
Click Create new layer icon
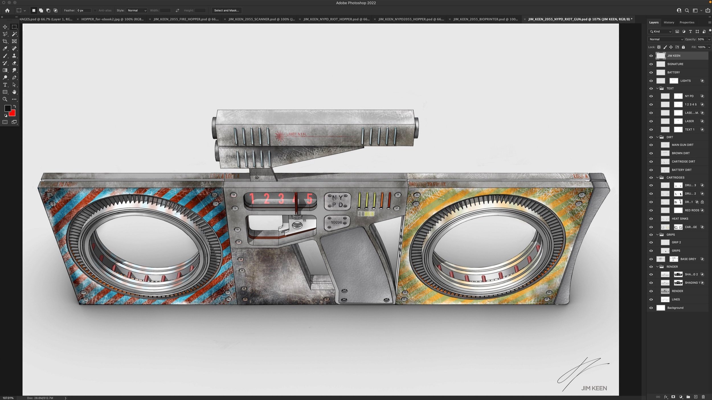(696, 397)
